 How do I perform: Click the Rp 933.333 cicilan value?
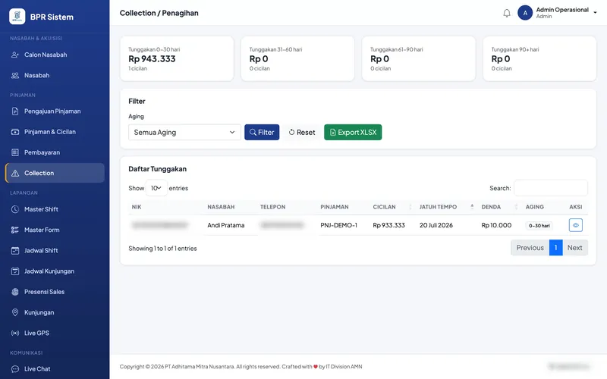pos(389,225)
